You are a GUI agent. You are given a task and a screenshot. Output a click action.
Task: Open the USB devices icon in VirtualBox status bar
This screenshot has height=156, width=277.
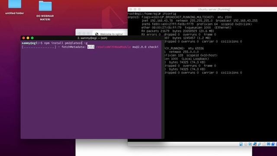pyautogui.click(x=259, y=144)
